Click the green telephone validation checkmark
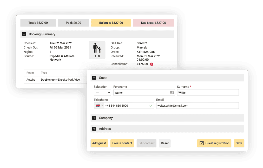The width and height of the screenshot is (263, 168). pos(150,106)
